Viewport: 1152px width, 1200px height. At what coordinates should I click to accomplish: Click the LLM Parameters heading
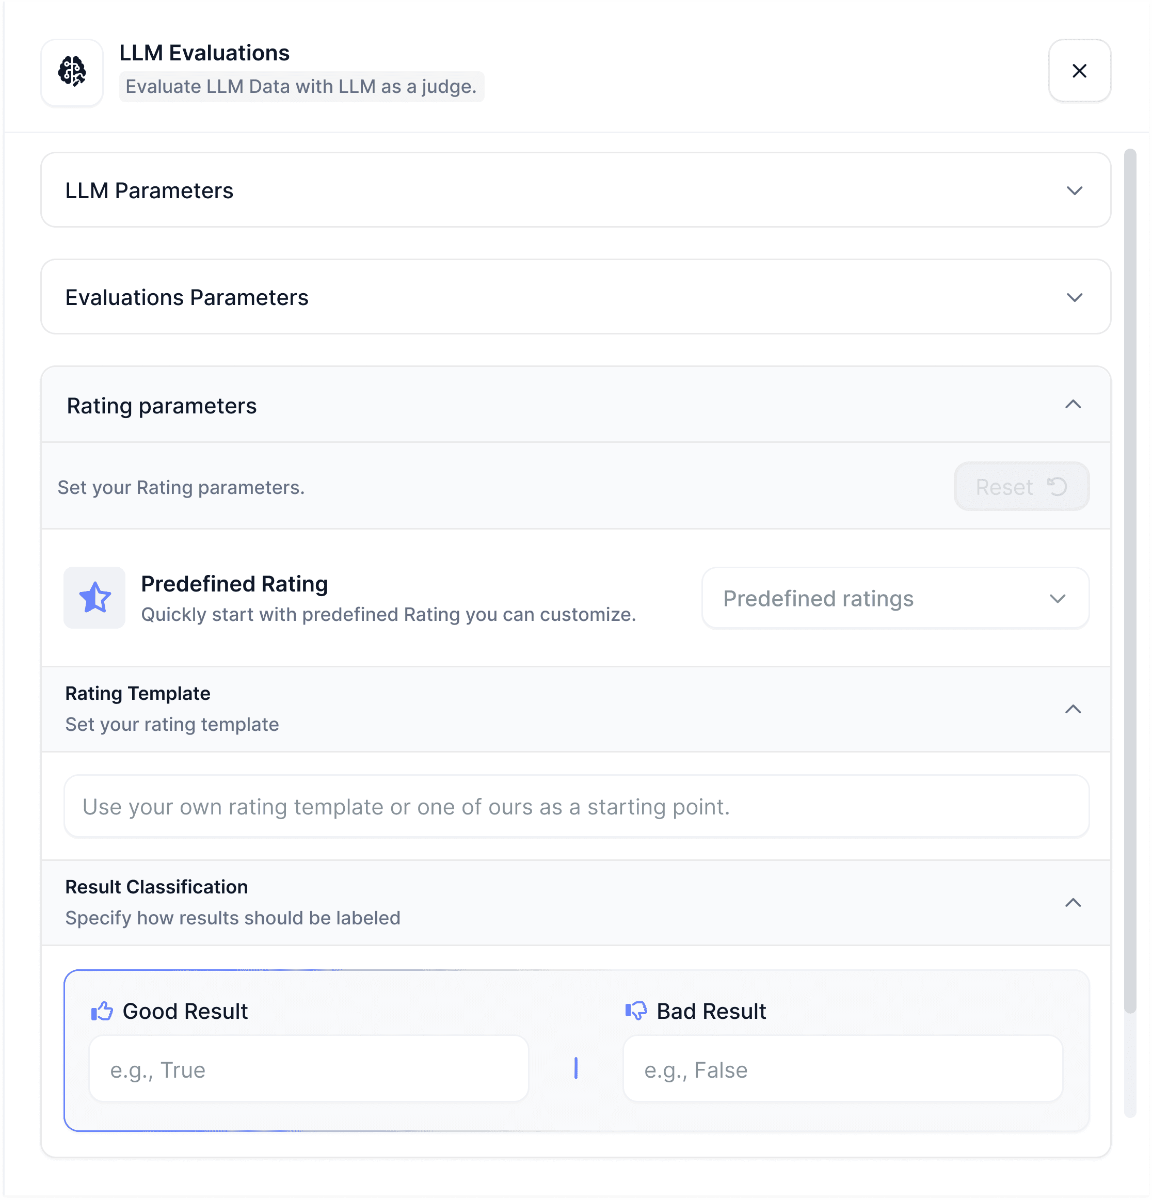(149, 190)
